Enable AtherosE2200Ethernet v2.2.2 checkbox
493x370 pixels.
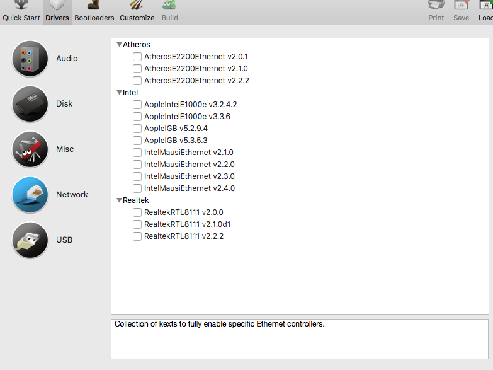pos(137,81)
